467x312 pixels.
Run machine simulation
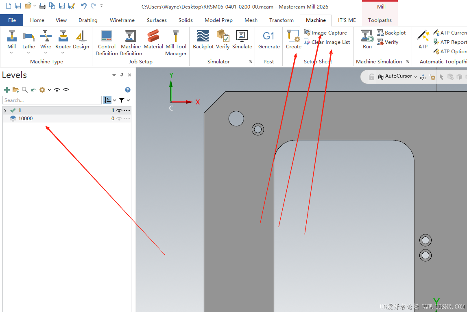(367, 39)
